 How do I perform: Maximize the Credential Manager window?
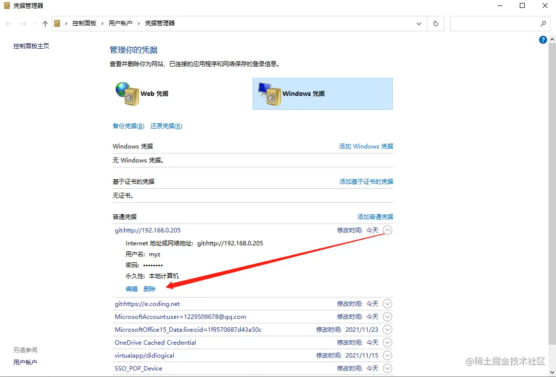[x=522, y=5]
